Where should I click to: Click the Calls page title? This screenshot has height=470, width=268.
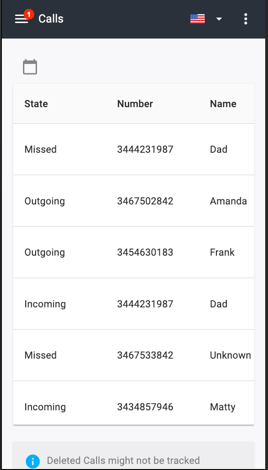[x=51, y=19]
